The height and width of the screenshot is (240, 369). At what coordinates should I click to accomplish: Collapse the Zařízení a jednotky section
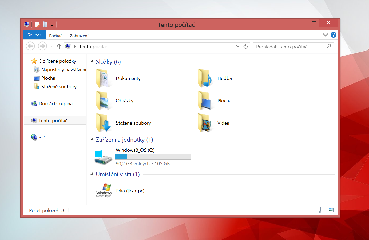(x=91, y=140)
